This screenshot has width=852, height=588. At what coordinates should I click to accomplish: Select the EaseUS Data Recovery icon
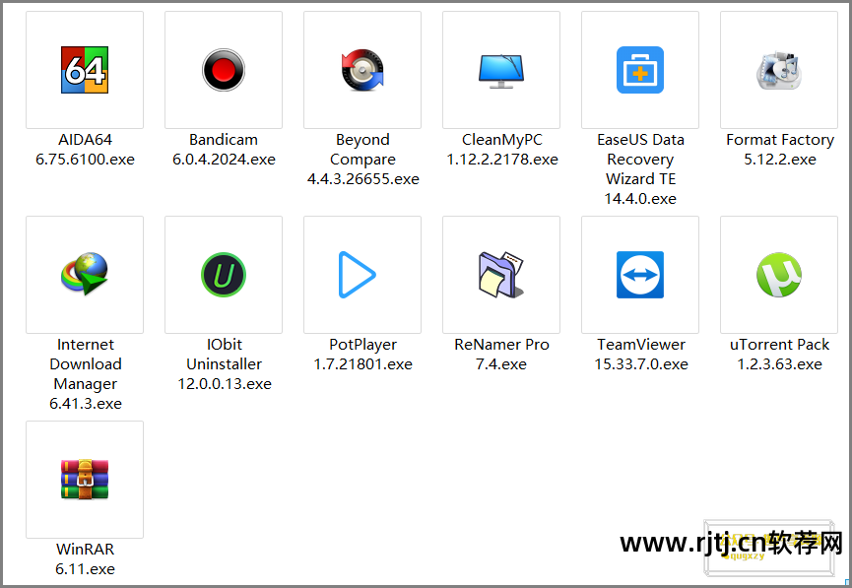pyautogui.click(x=640, y=70)
